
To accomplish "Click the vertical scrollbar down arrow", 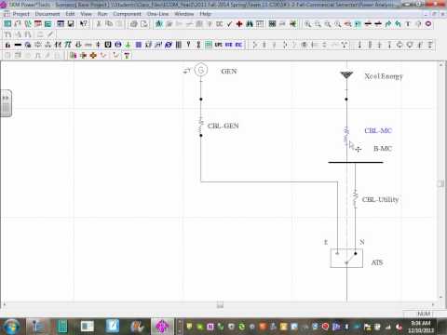I will click(440, 297).
